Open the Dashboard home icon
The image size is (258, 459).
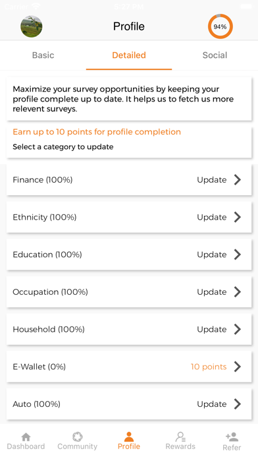26,437
